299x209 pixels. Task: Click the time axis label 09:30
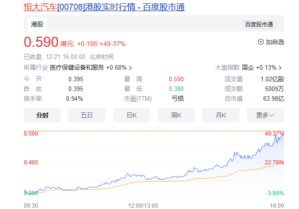(x=31, y=206)
